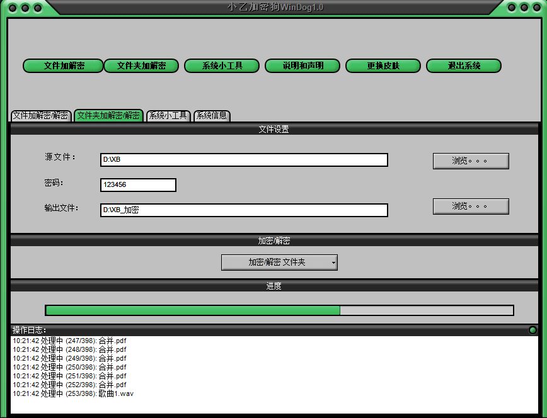Viewport: 547px width, 418px height.
Task: Select the log line for (253/398) 歌曲1.wav
Action: 73,393
